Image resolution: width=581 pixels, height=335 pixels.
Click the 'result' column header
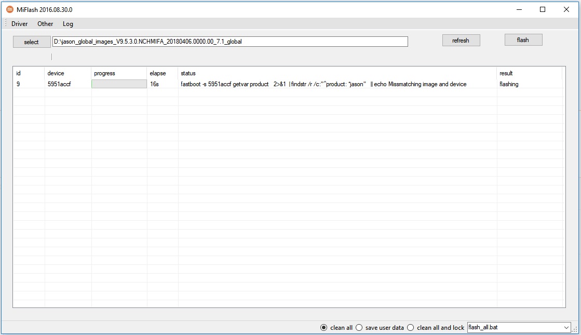pos(506,73)
